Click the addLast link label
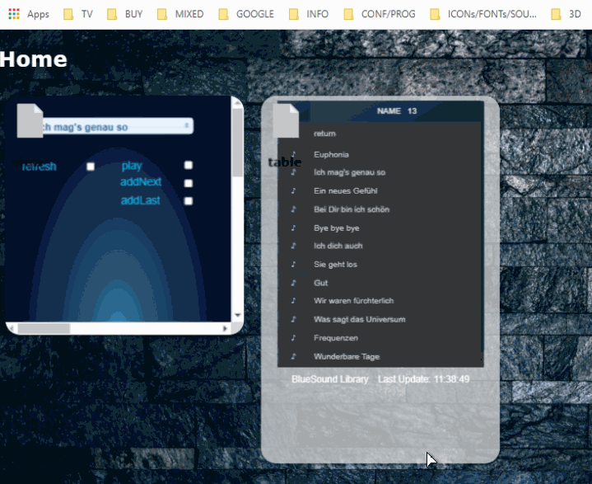The height and width of the screenshot is (484, 592). point(141,200)
